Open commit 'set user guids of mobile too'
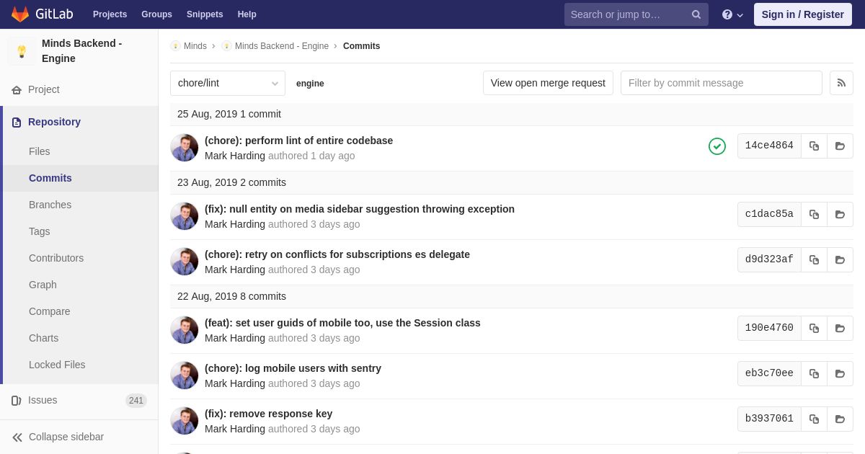Screen dimensions: 865x454 click(x=342, y=323)
